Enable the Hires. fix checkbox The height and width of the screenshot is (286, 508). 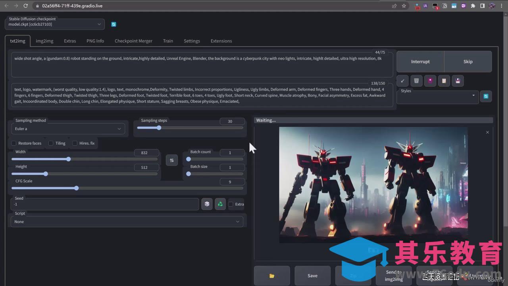click(75, 143)
